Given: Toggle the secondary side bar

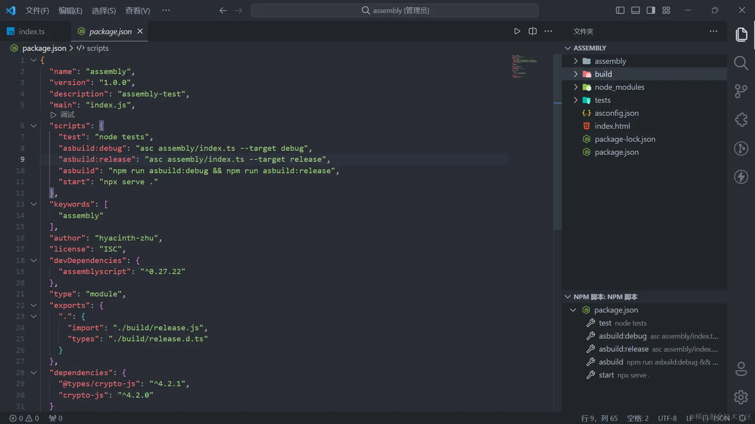Looking at the screenshot, I should point(651,10).
